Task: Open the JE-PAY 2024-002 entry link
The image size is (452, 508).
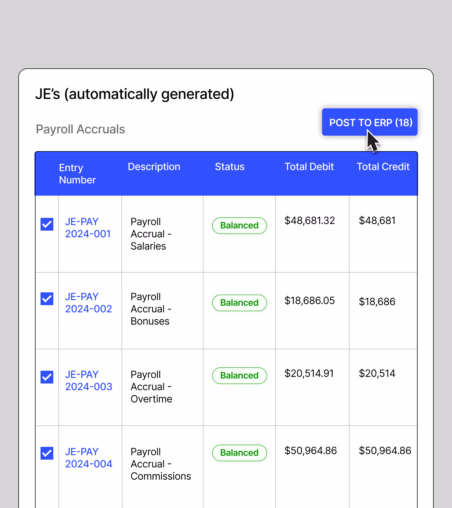Action: (88, 303)
